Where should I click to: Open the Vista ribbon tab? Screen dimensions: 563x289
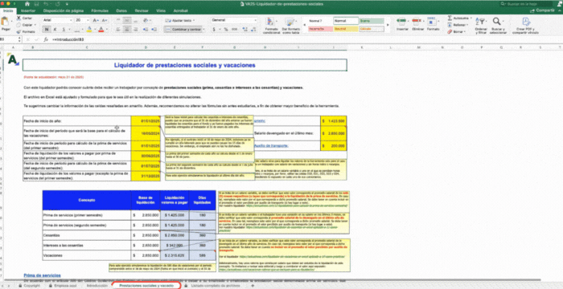(161, 10)
